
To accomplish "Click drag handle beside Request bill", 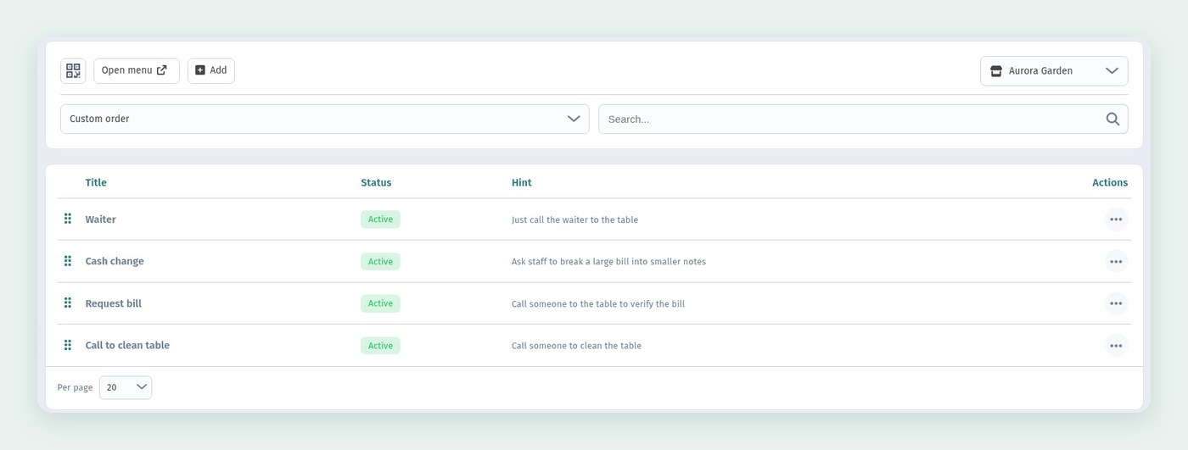I will [x=68, y=303].
